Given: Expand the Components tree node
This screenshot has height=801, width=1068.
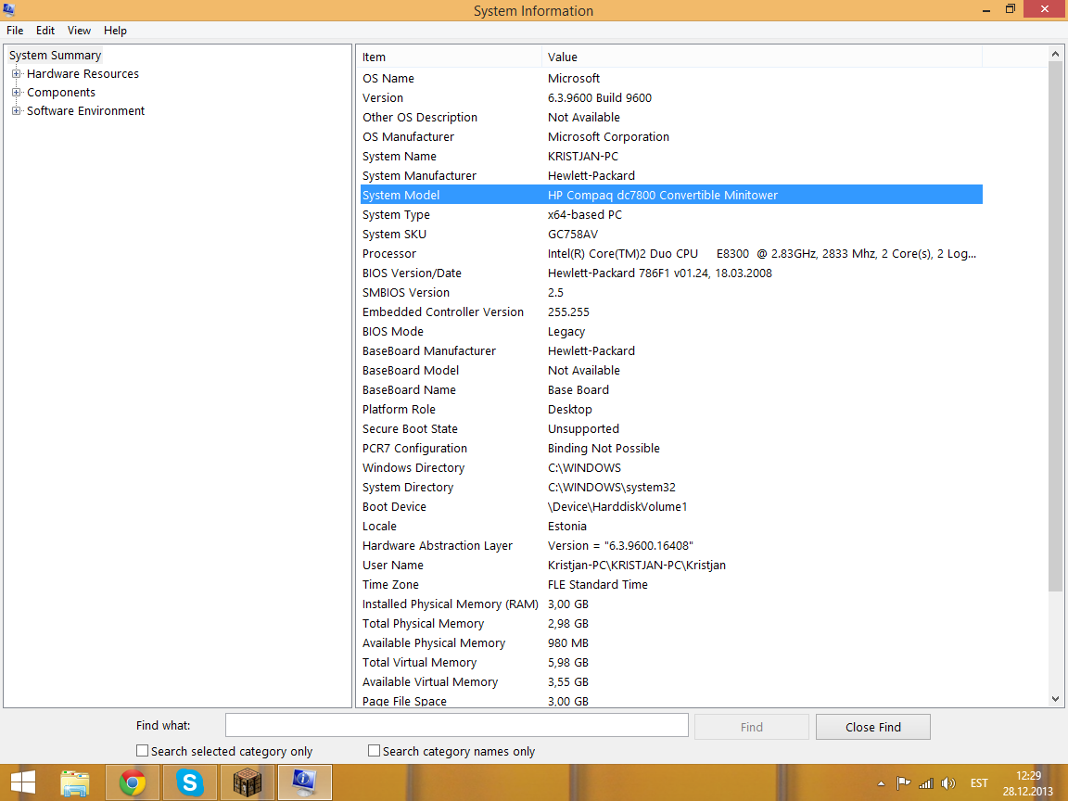Looking at the screenshot, I should [x=16, y=92].
